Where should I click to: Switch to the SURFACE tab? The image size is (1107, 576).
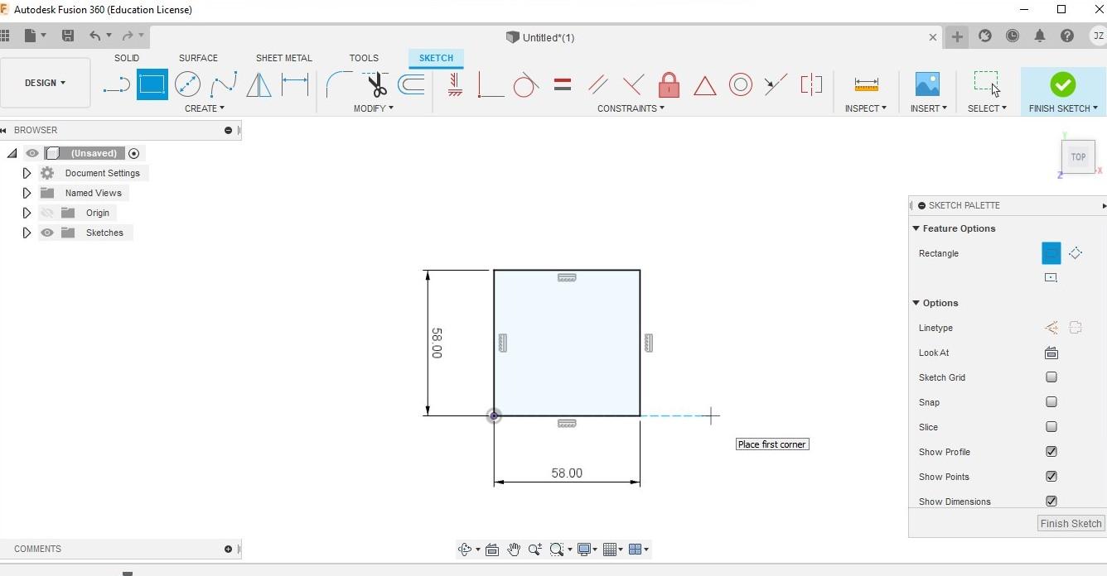(x=198, y=58)
